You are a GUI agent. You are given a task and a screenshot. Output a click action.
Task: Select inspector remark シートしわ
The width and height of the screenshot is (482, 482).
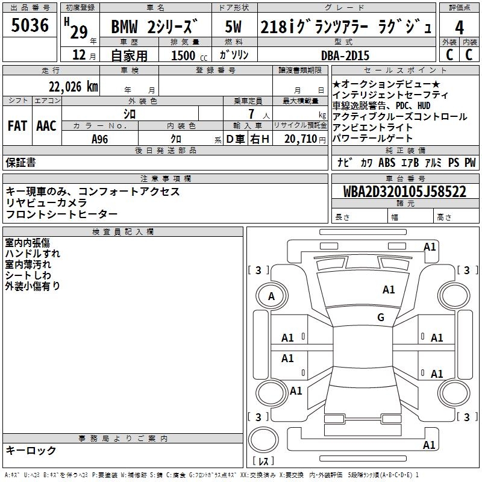pos(28,275)
